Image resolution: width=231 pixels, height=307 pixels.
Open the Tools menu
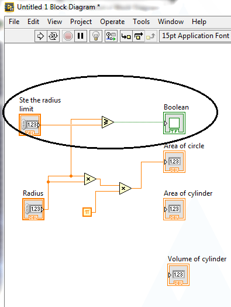[142, 22]
